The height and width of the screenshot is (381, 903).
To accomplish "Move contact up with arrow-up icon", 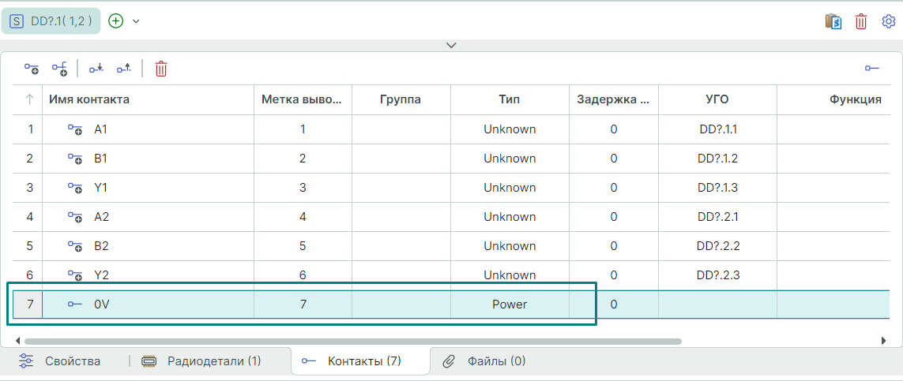I will tap(124, 69).
